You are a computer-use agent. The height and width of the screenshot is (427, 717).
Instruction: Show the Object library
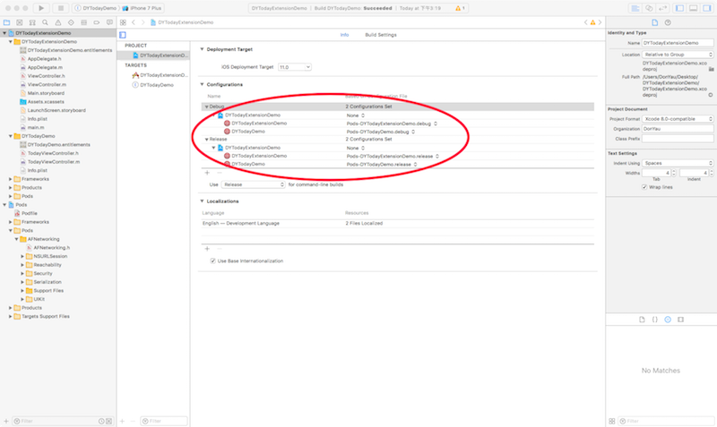668,320
